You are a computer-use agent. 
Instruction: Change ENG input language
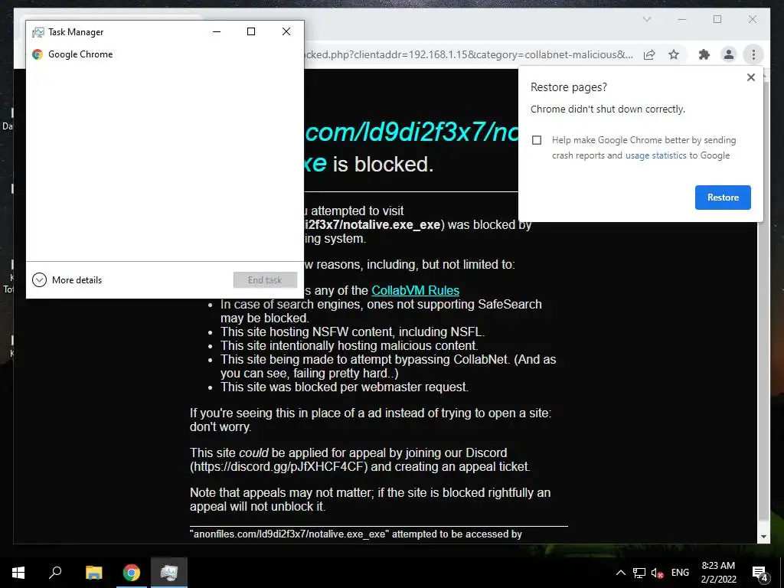[x=680, y=573]
